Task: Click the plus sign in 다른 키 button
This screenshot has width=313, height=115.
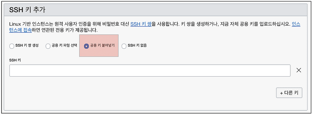Action: (x=282, y=93)
